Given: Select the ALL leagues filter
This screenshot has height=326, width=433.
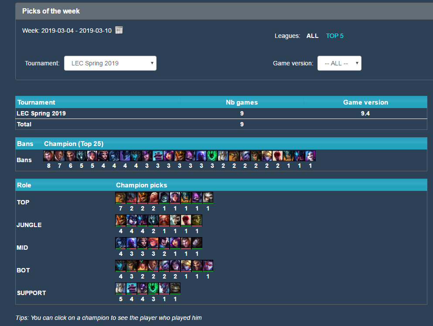Looking at the screenshot, I should click(x=312, y=36).
